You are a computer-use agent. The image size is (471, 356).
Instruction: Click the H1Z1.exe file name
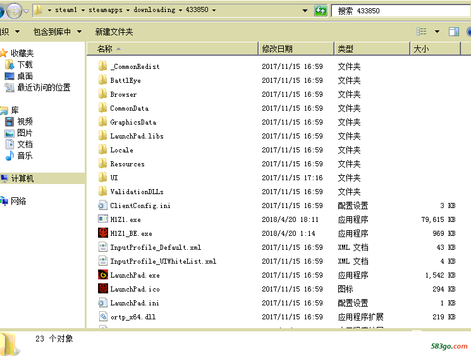point(125,219)
